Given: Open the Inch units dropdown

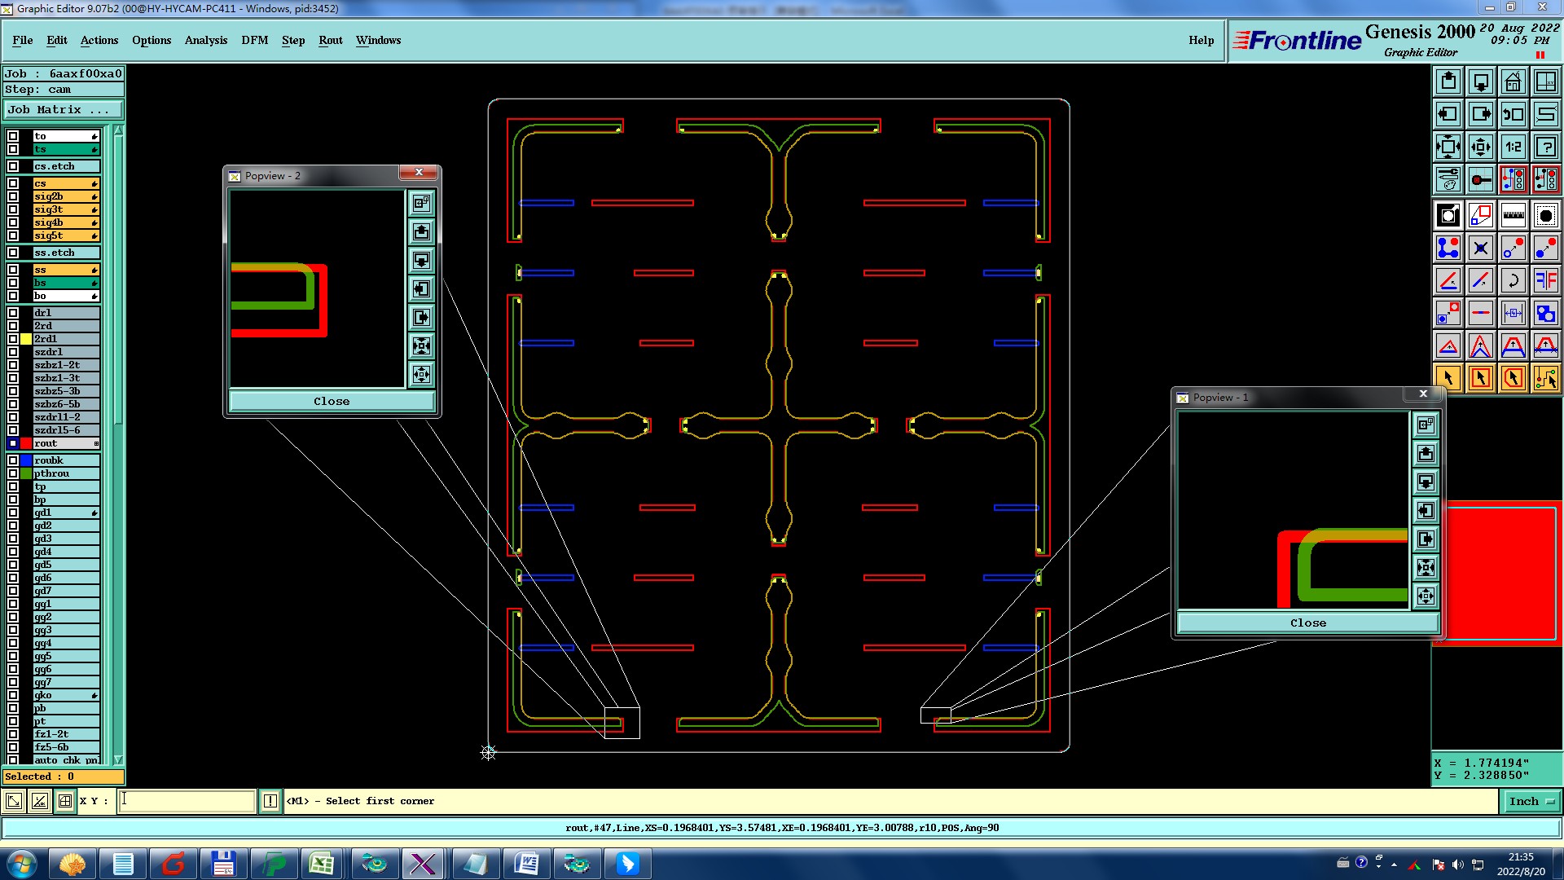Looking at the screenshot, I should click(x=1531, y=801).
